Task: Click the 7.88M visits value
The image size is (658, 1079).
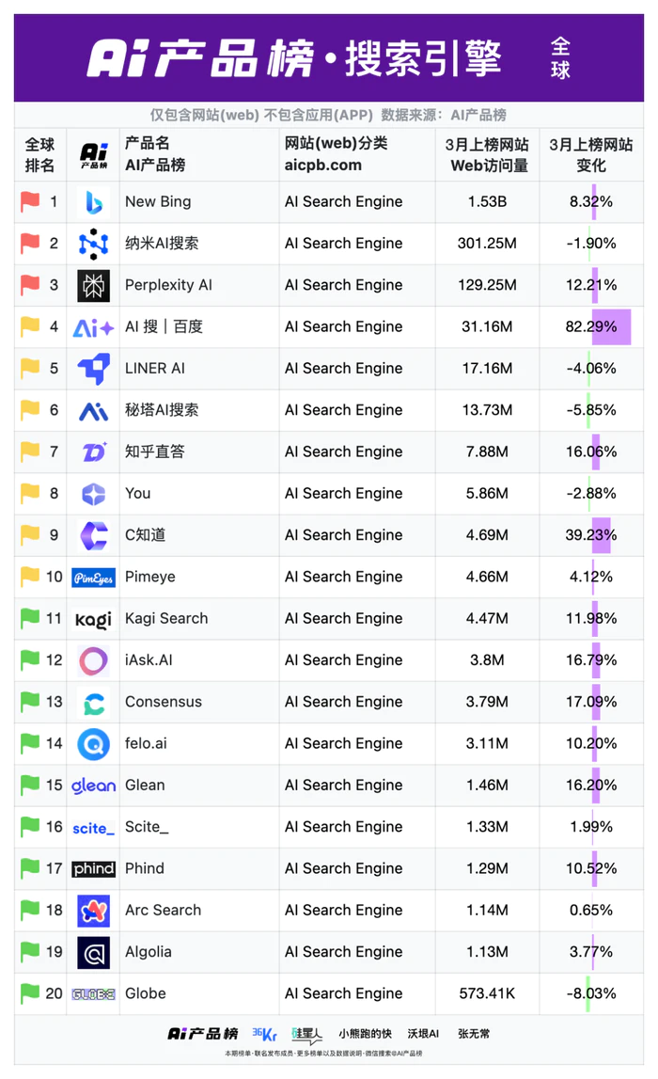Action: [x=488, y=452]
